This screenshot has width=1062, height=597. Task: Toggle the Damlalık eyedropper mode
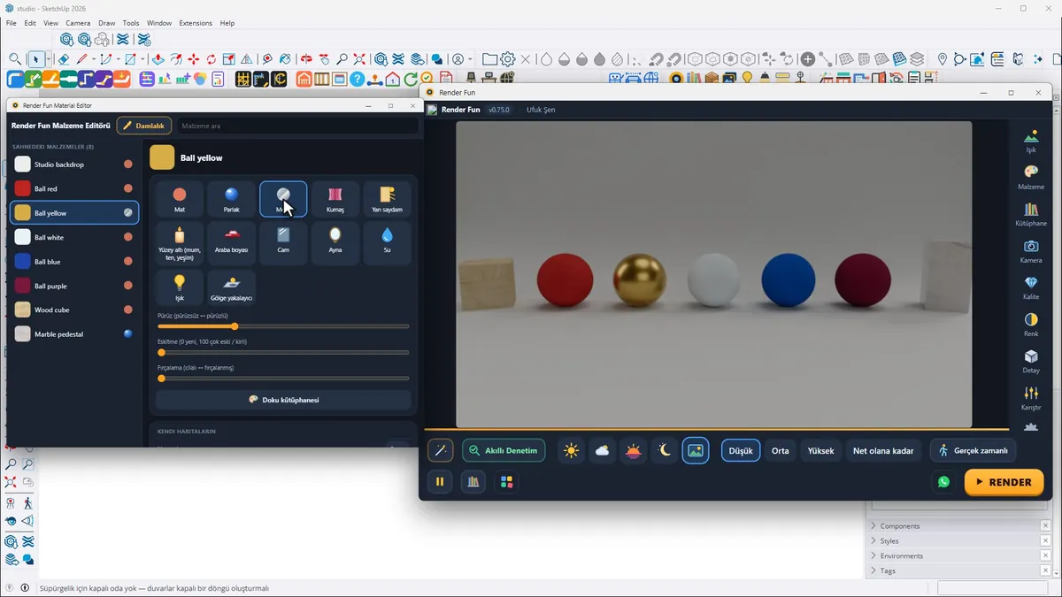(144, 126)
